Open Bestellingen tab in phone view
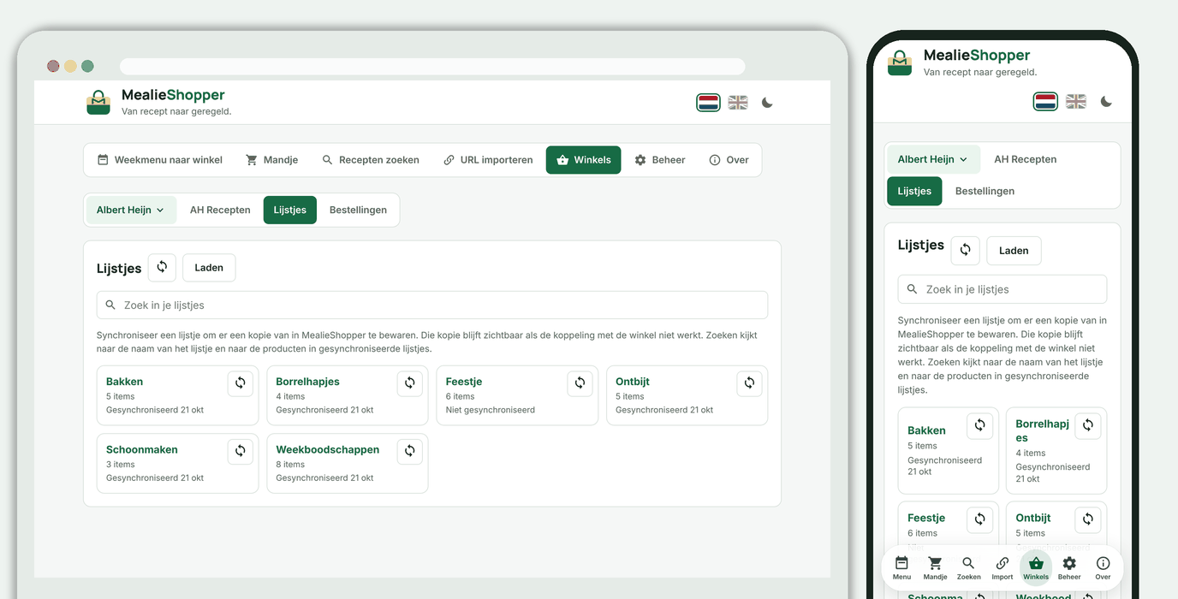This screenshot has width=1178, height=599. click(985, 191)
